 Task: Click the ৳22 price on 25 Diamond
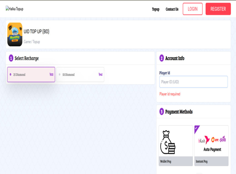pos(51,74)
